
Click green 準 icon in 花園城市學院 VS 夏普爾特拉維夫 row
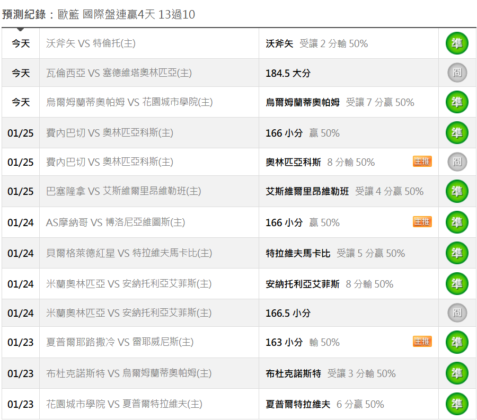click(457, 404)
